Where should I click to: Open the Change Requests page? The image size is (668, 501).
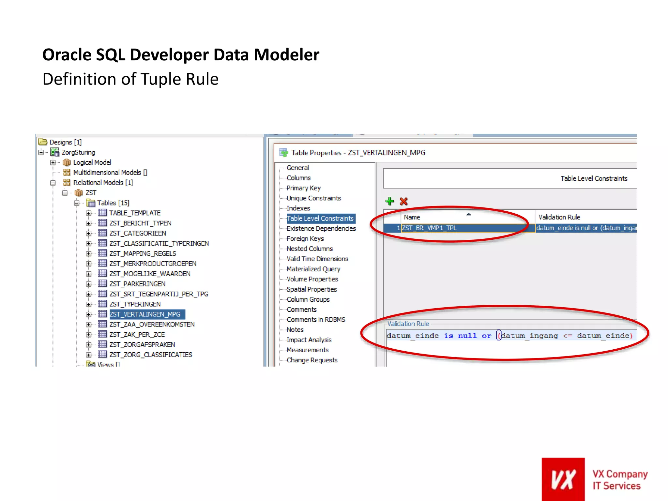coord(312,360)
